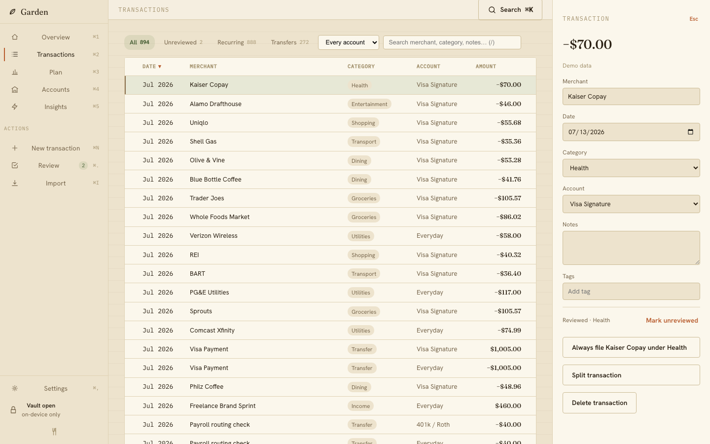Select the Transactions list icon
The height and width of the screenshot is (444, 710).
click(15, 55)
